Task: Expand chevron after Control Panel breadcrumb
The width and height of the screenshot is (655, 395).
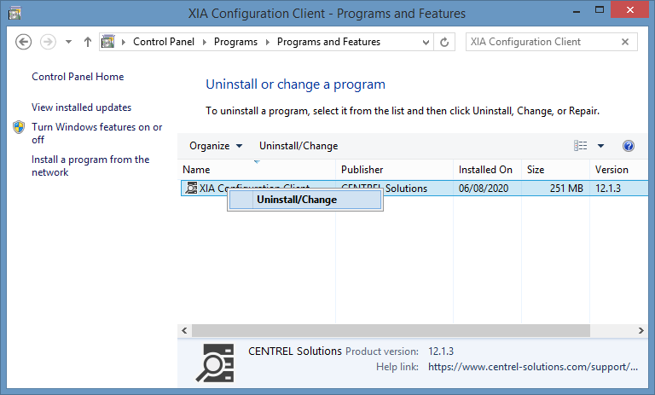Action: click(205, 42)
